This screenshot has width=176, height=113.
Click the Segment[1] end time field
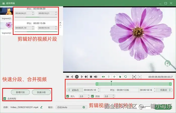[48, 13]
